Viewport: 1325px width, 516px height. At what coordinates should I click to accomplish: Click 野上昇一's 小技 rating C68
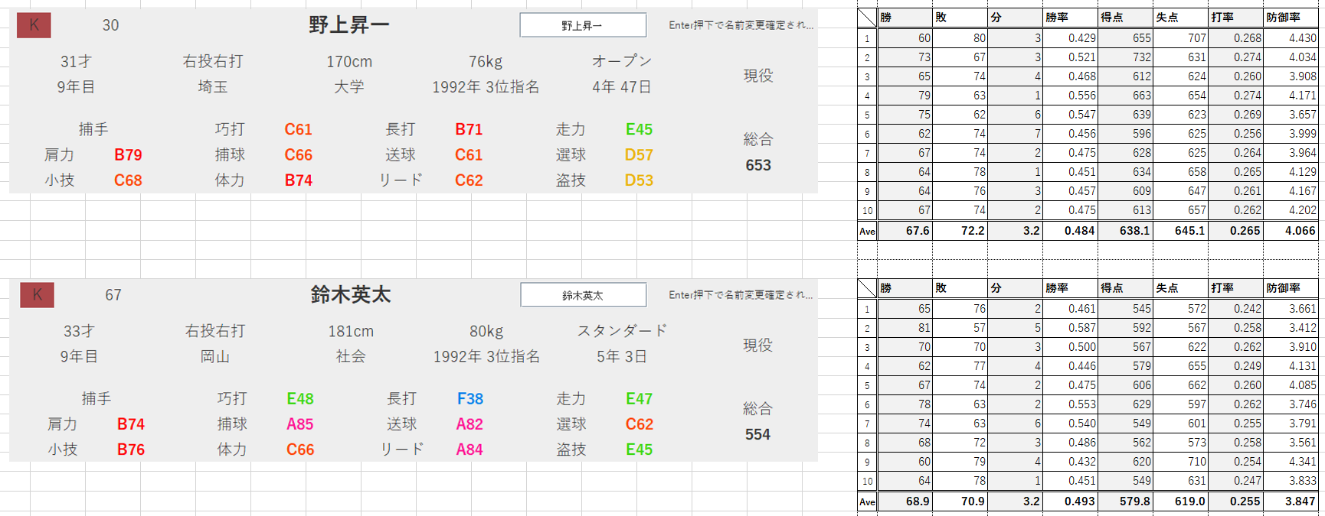pyautogui.click(x=128, y=180)
